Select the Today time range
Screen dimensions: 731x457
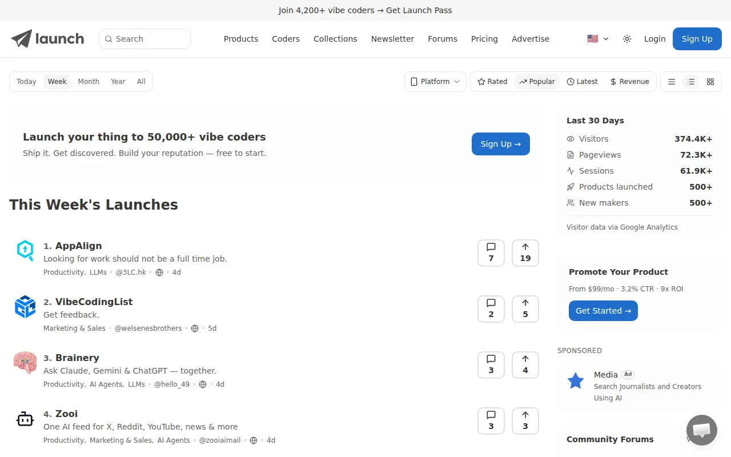coord(26,82)
